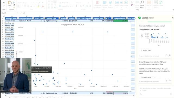This screenshot has height=98, width=174.
Task: Click the Clear eraser icon
Action: 132,5
